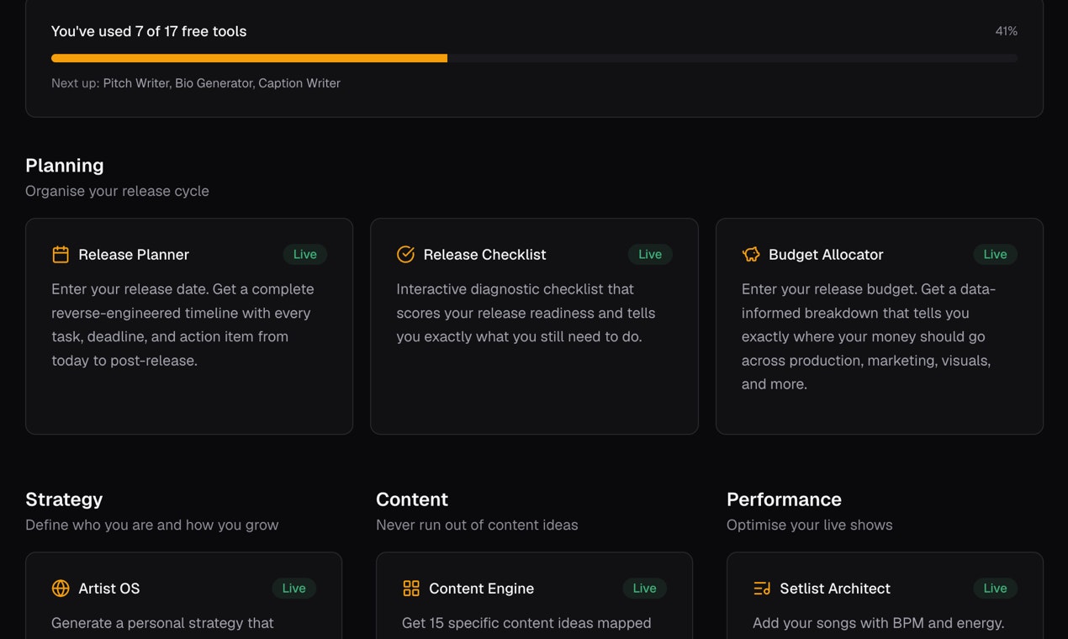Click the Live badge on Artist OS
The image size is (1068, 639).
(294, 589)
